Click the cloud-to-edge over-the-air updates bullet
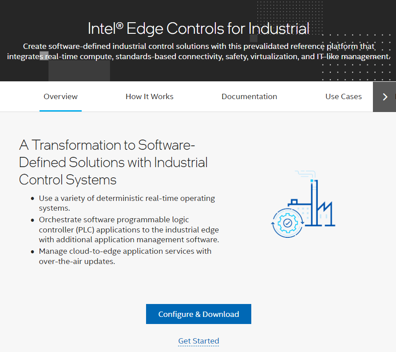The height and width of the screenshot is (352, 396). [x=125, y=256]
